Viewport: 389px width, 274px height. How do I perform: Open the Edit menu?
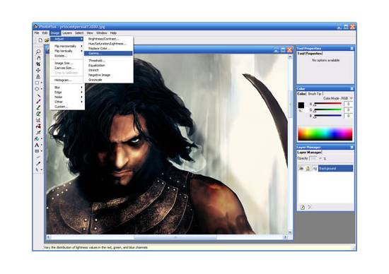click(x=45, y=33)
